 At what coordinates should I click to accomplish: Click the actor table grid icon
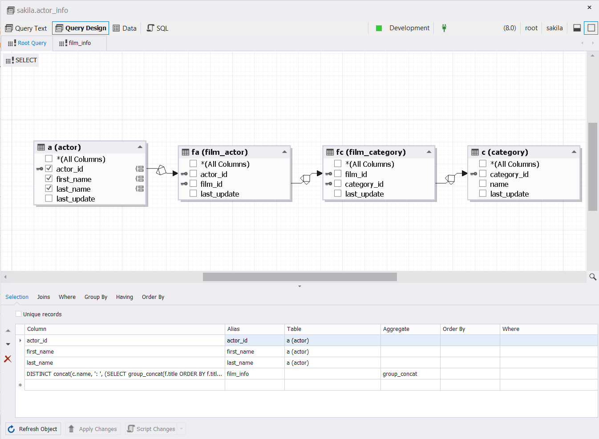tap(41, 147)
